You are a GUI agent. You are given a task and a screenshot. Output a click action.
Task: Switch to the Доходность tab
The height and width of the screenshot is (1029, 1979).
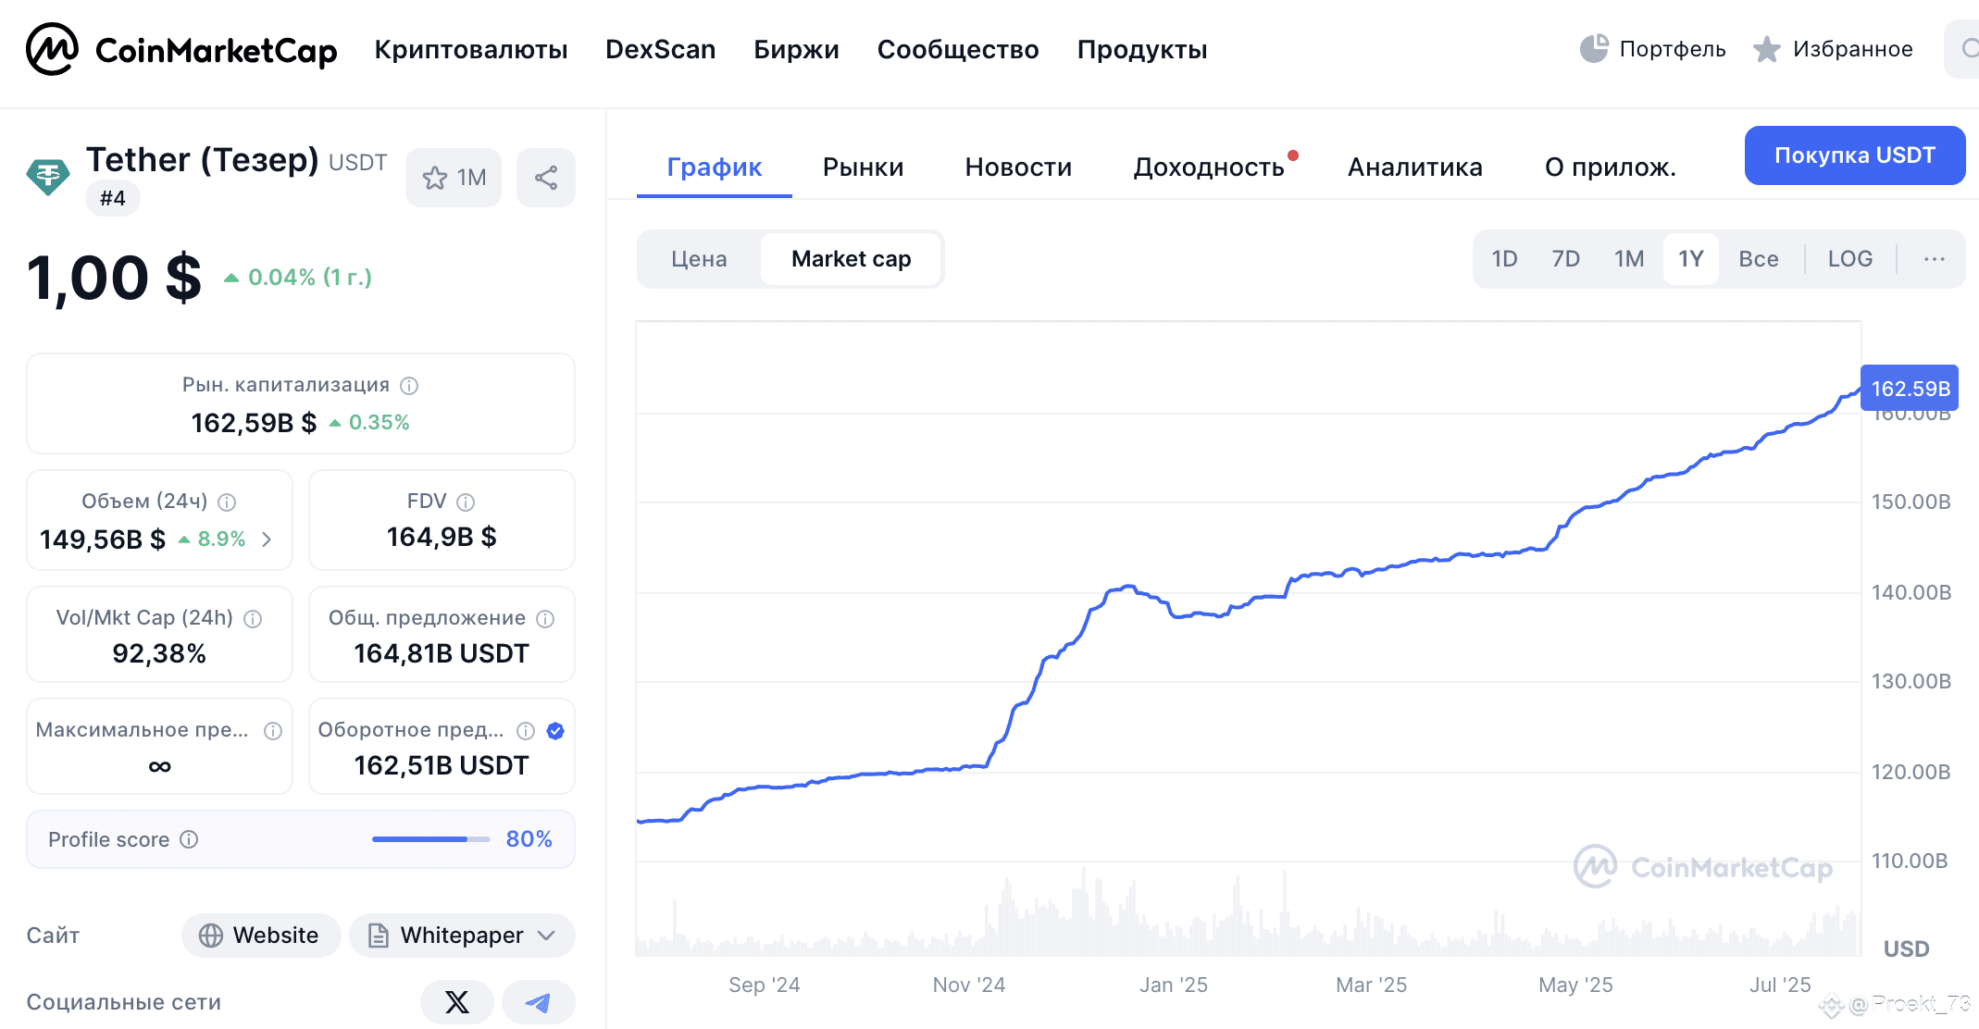point(1209,167)
